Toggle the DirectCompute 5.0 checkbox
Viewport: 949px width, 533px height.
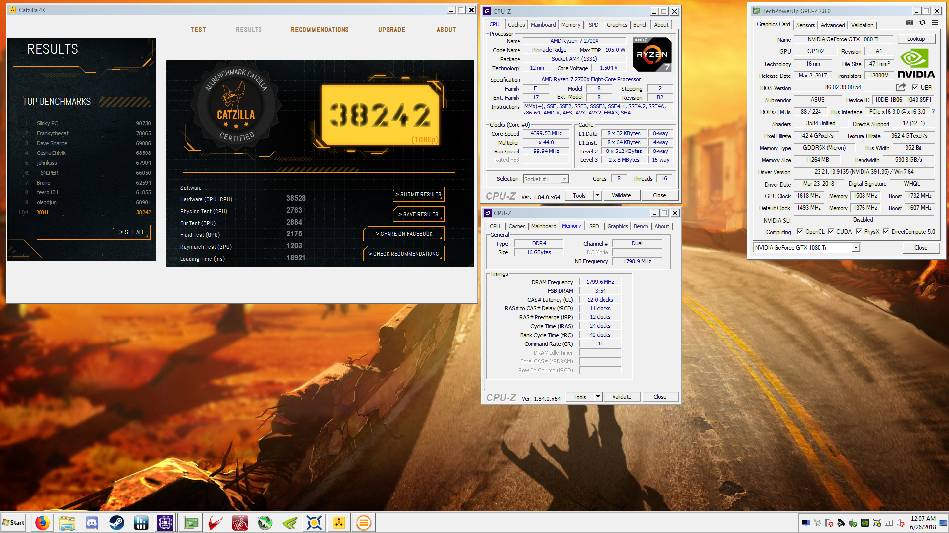(x=886, y=231)
